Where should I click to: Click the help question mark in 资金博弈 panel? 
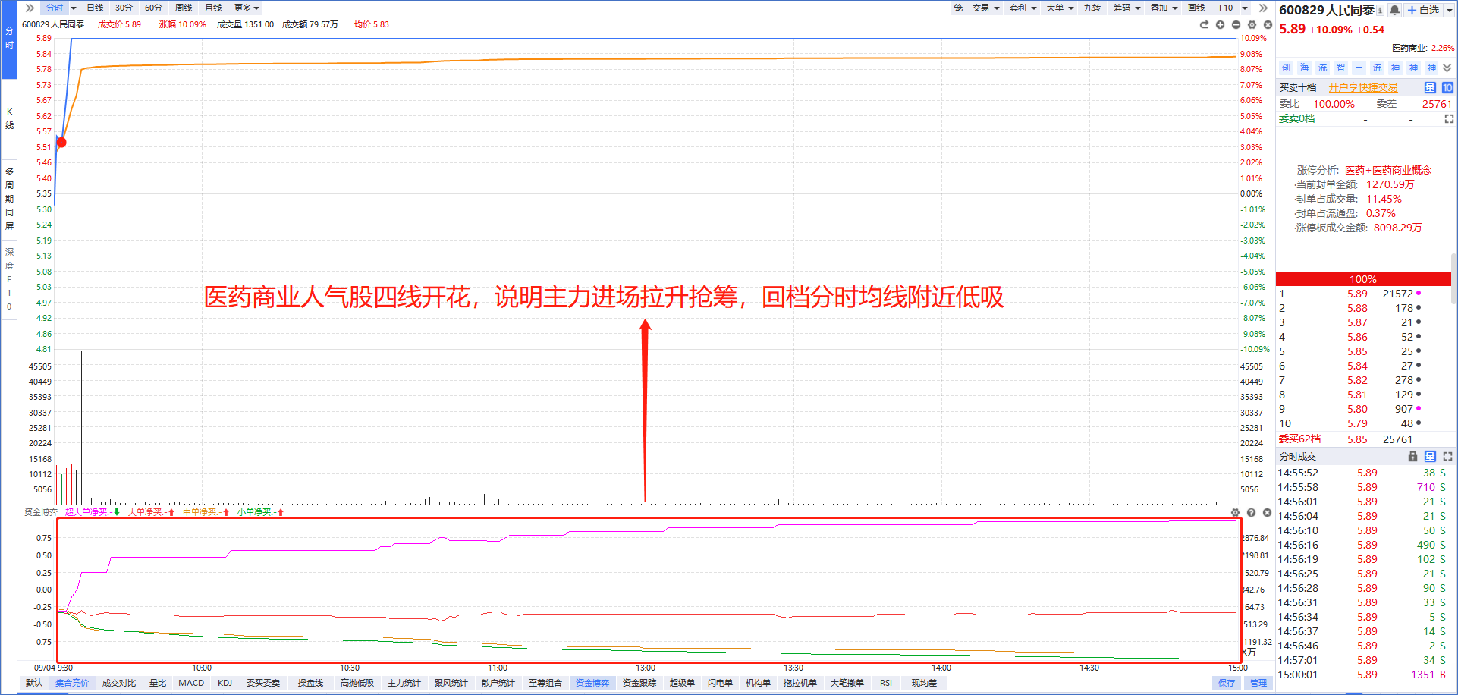point(1251,513)
